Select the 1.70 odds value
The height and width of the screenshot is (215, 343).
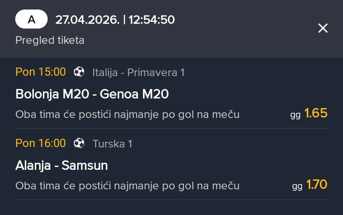point(317,185)
